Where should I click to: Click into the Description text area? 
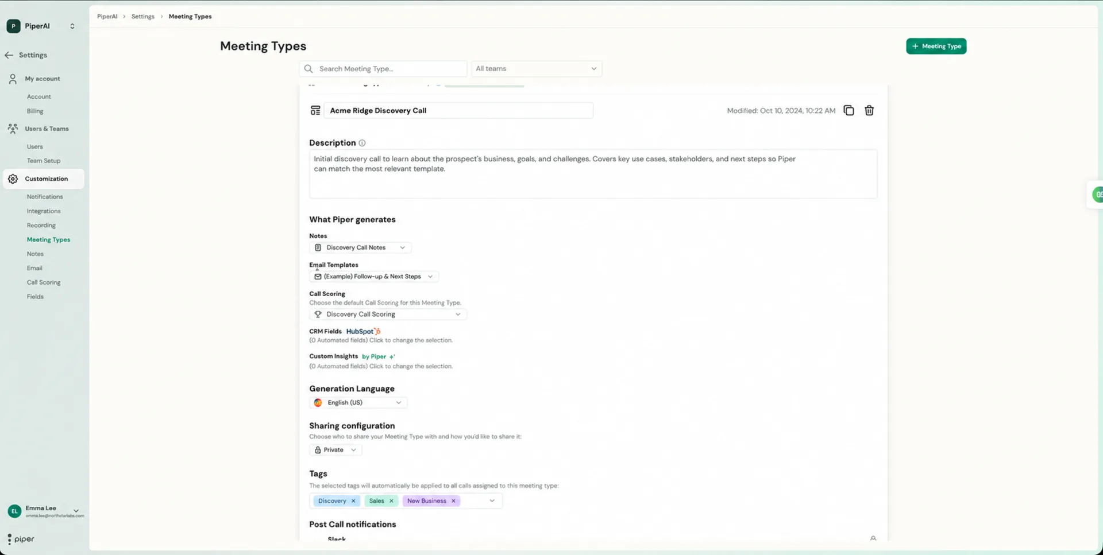pyautogui.click(x=593, y=174)
